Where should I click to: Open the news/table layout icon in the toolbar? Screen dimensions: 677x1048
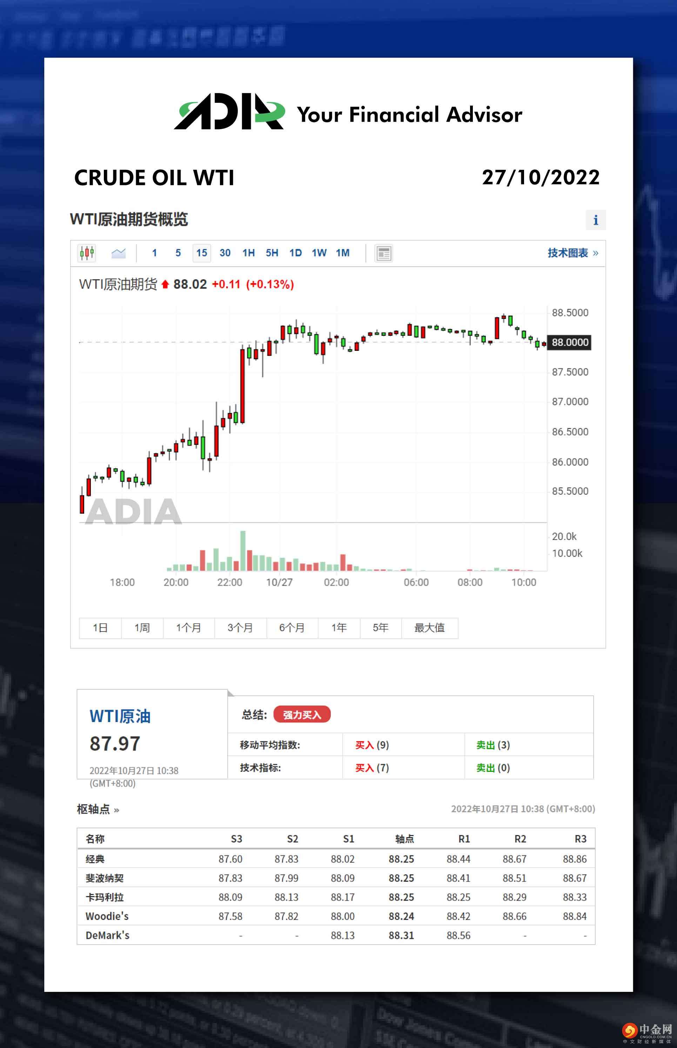tap(383, 253)
